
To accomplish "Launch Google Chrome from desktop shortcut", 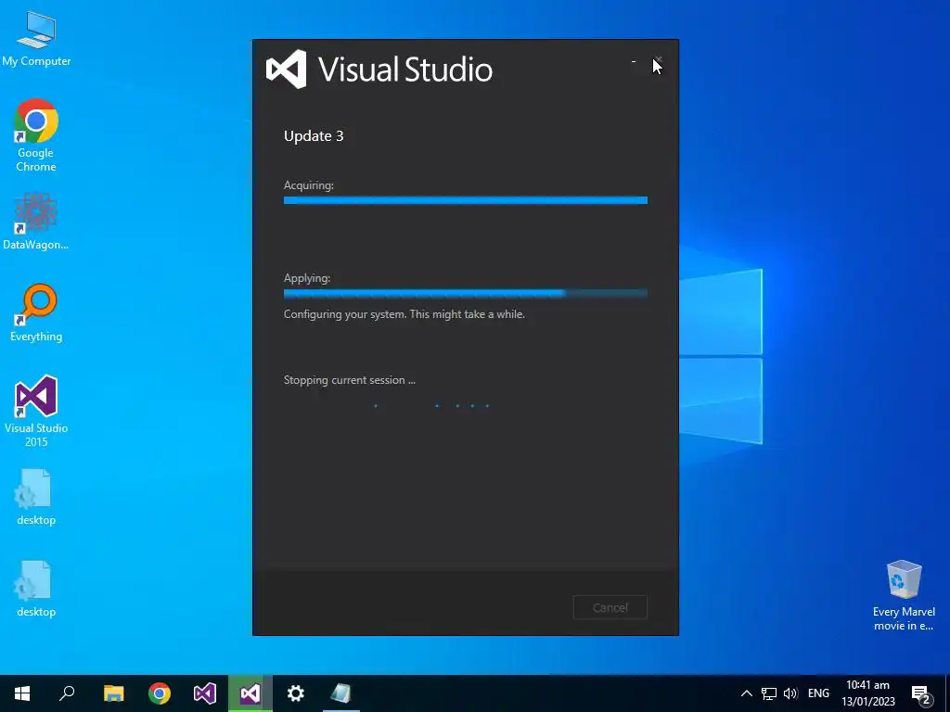I will (x=36, y=135).
